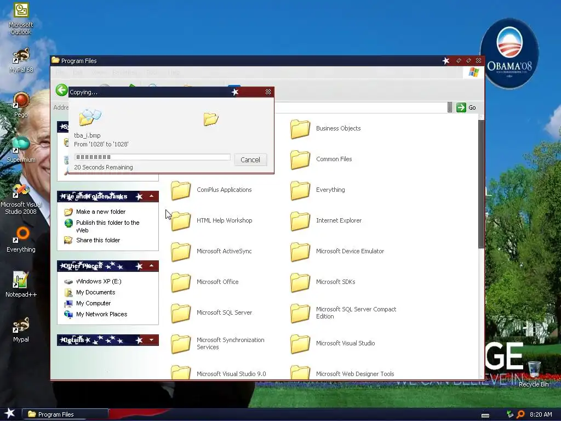Open Notepad++ desktop shortcut
This screenshot has height=421, width=561.
[21, 285]
